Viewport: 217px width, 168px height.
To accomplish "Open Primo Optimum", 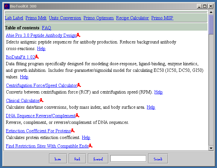I will pyautogui.click(x=98, y=18).
